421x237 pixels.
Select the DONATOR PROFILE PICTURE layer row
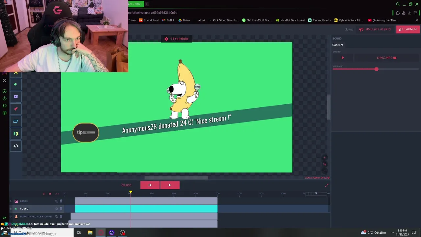tap(36, 217)
